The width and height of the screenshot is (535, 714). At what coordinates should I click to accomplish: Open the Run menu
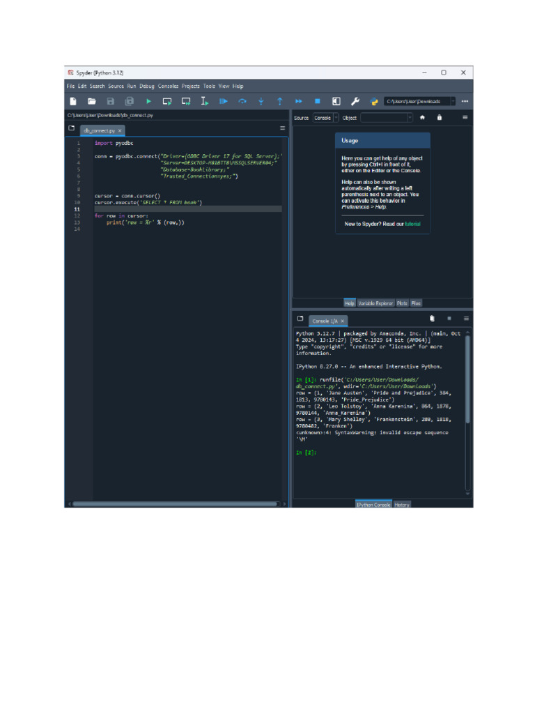(x=132, y=86)
